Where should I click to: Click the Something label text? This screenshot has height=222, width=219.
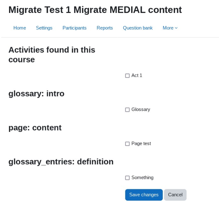142,178
